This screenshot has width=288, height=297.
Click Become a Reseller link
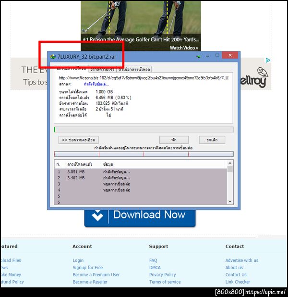pos(90,282)
